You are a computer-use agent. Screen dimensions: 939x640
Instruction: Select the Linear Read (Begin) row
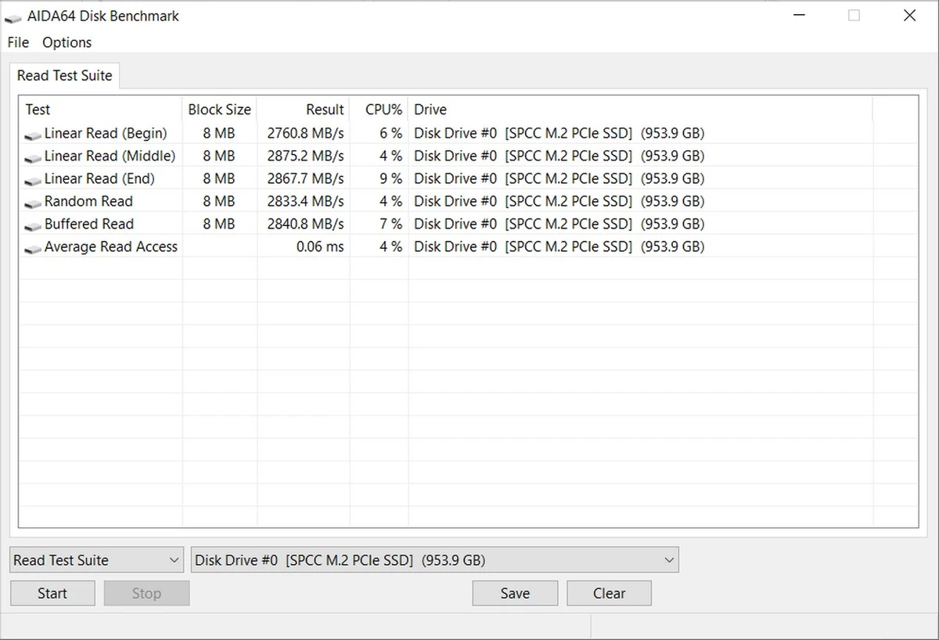(x=469, y=133)
